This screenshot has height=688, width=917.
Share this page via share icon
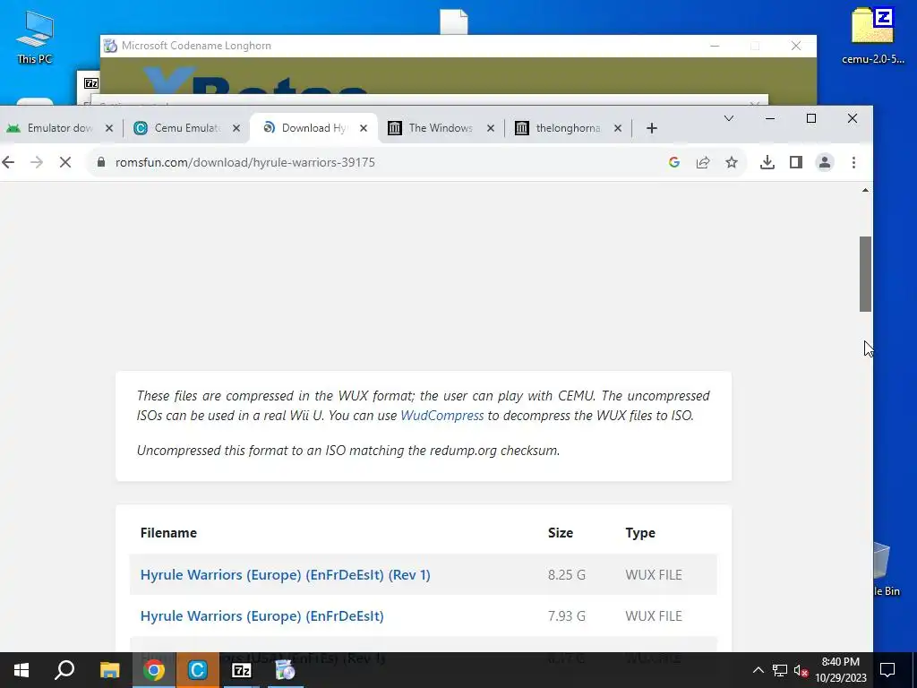tap(703, 162)
